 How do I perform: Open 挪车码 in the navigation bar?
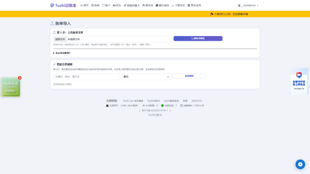coord(148,5)
